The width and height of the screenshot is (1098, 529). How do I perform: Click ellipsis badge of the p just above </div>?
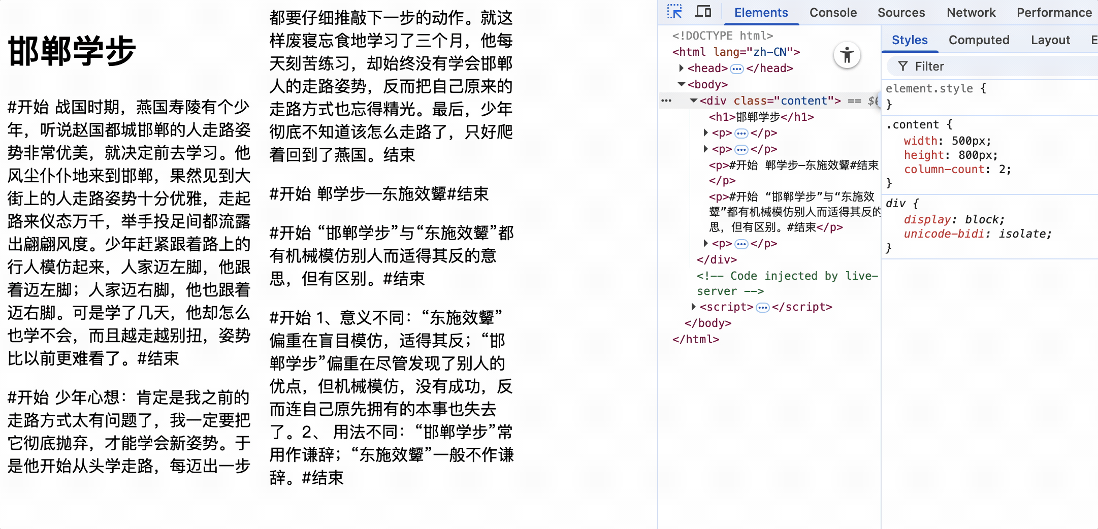click(741, 244)
